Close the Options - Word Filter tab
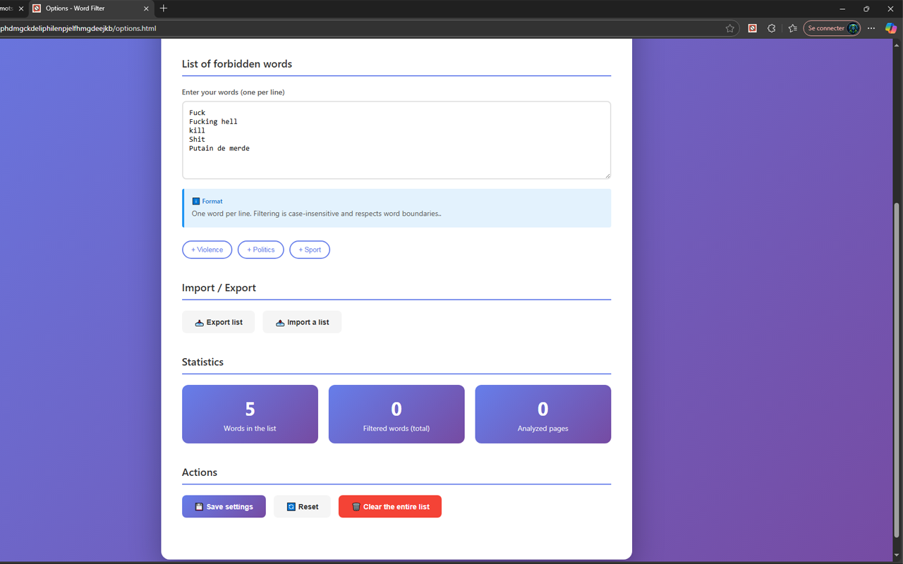This screenshot has width=903, height=564. click(147, 8)
